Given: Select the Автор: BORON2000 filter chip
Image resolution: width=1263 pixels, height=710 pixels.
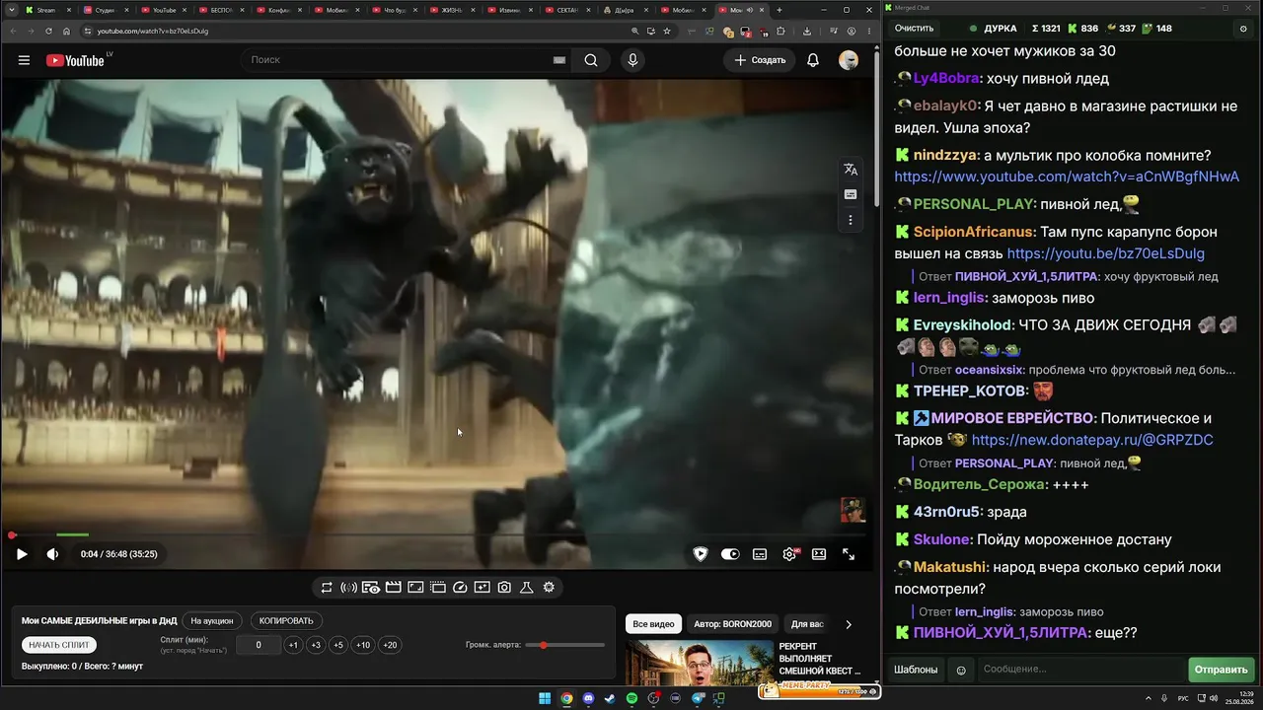Looking at the screenshot, I should (x=732, y=624).
